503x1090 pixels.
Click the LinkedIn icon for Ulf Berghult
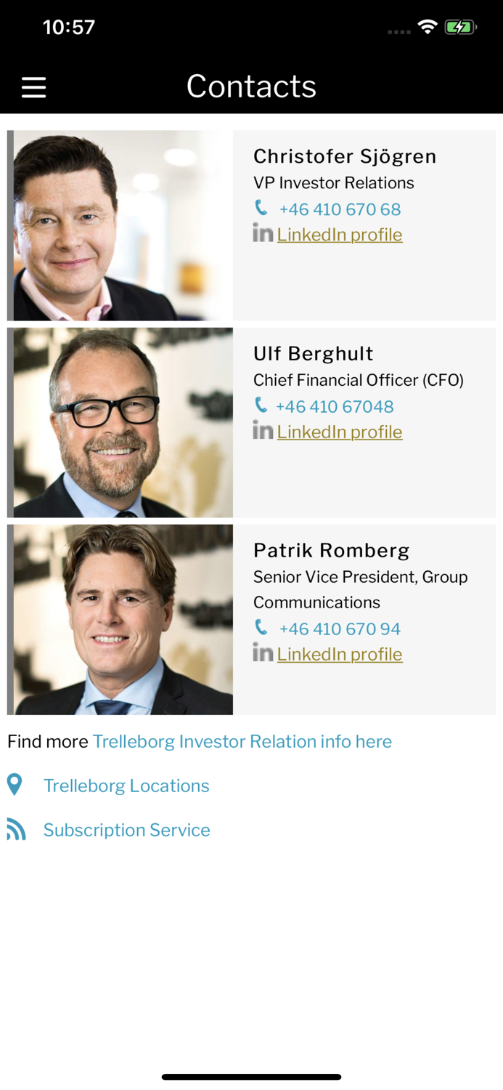coord(262,431)
